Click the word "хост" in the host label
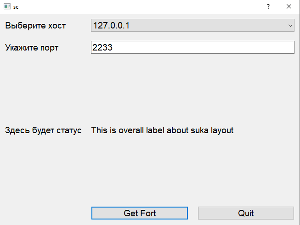The image size is (300, 225). [x=57, y=26]
